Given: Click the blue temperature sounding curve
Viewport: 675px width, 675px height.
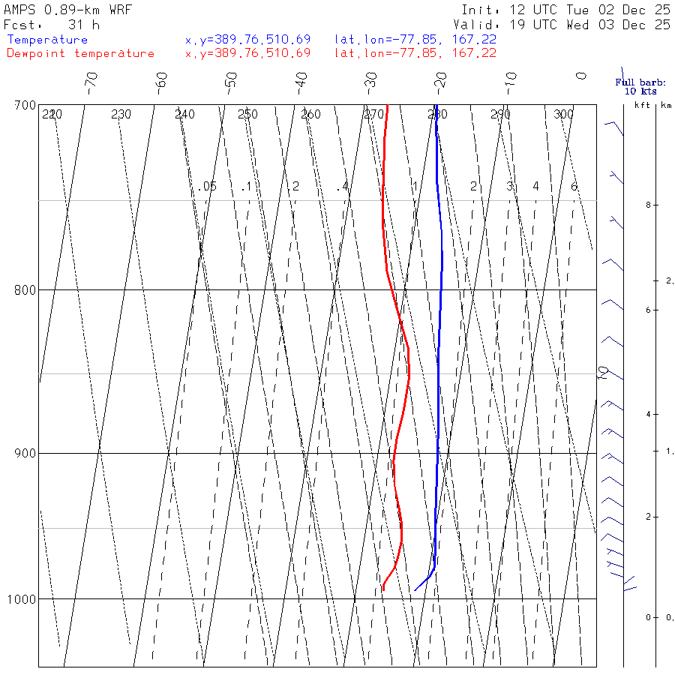Looking at the screenshot, I should pos(438,366).
